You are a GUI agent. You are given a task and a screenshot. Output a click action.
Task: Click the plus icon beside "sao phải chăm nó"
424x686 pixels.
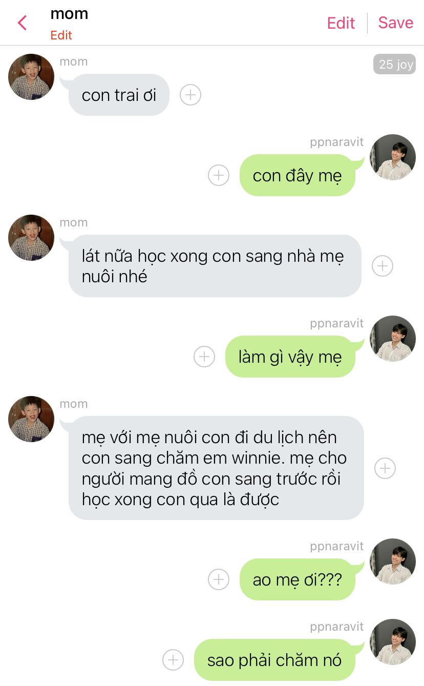pos(173,660)
